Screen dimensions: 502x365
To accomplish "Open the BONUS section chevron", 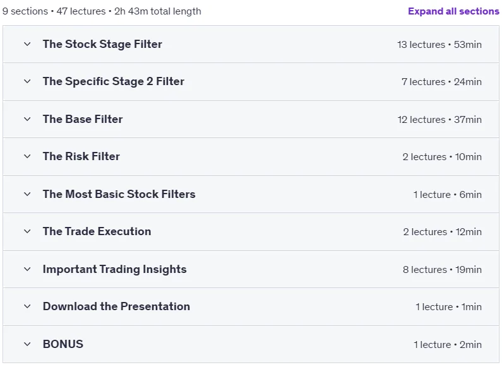I will tap(27, 344).
